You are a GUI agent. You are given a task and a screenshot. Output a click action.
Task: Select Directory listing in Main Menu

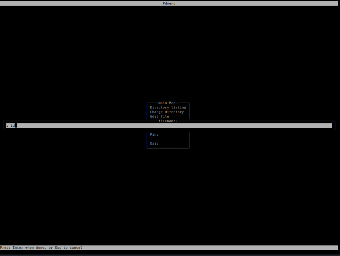click(168, 107)
